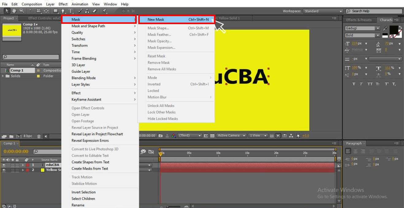Select the Rectangle shape tool

[56, 11]
